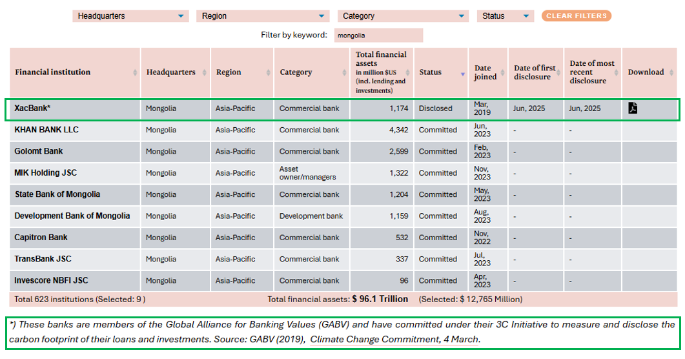Sort by Headquarters column arrows
685x359 pixels.
[205, 73]
